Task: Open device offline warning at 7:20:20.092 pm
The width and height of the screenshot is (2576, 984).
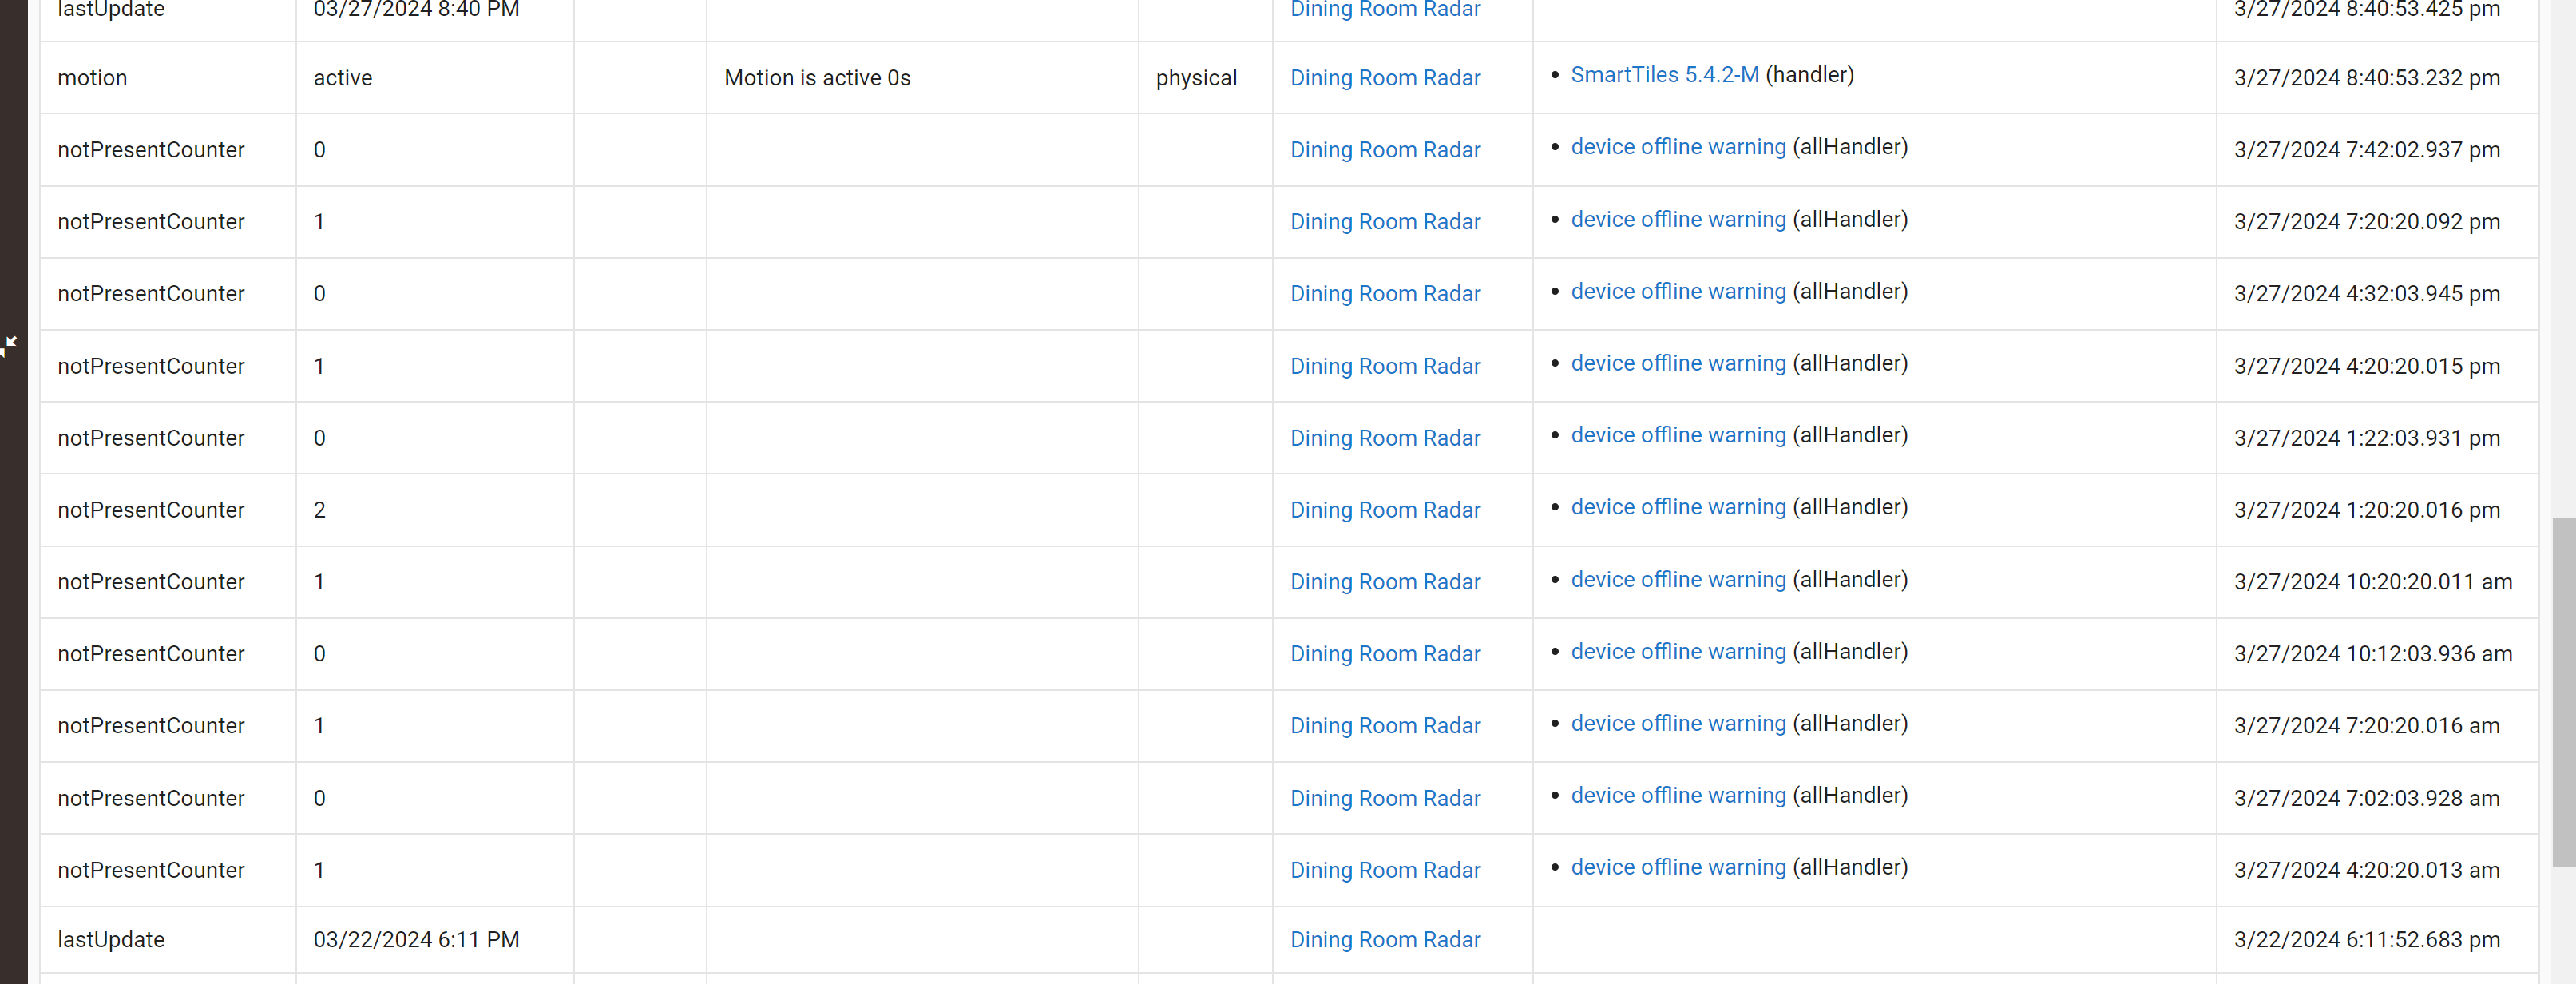Action: [1678, 219]
